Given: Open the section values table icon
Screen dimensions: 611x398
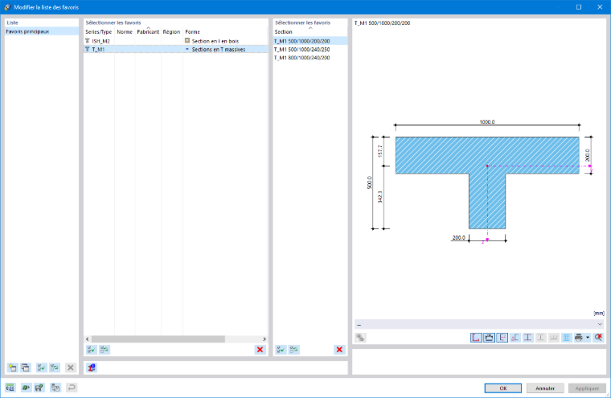Looking at the screenshot, I should (x=566, y=338).
